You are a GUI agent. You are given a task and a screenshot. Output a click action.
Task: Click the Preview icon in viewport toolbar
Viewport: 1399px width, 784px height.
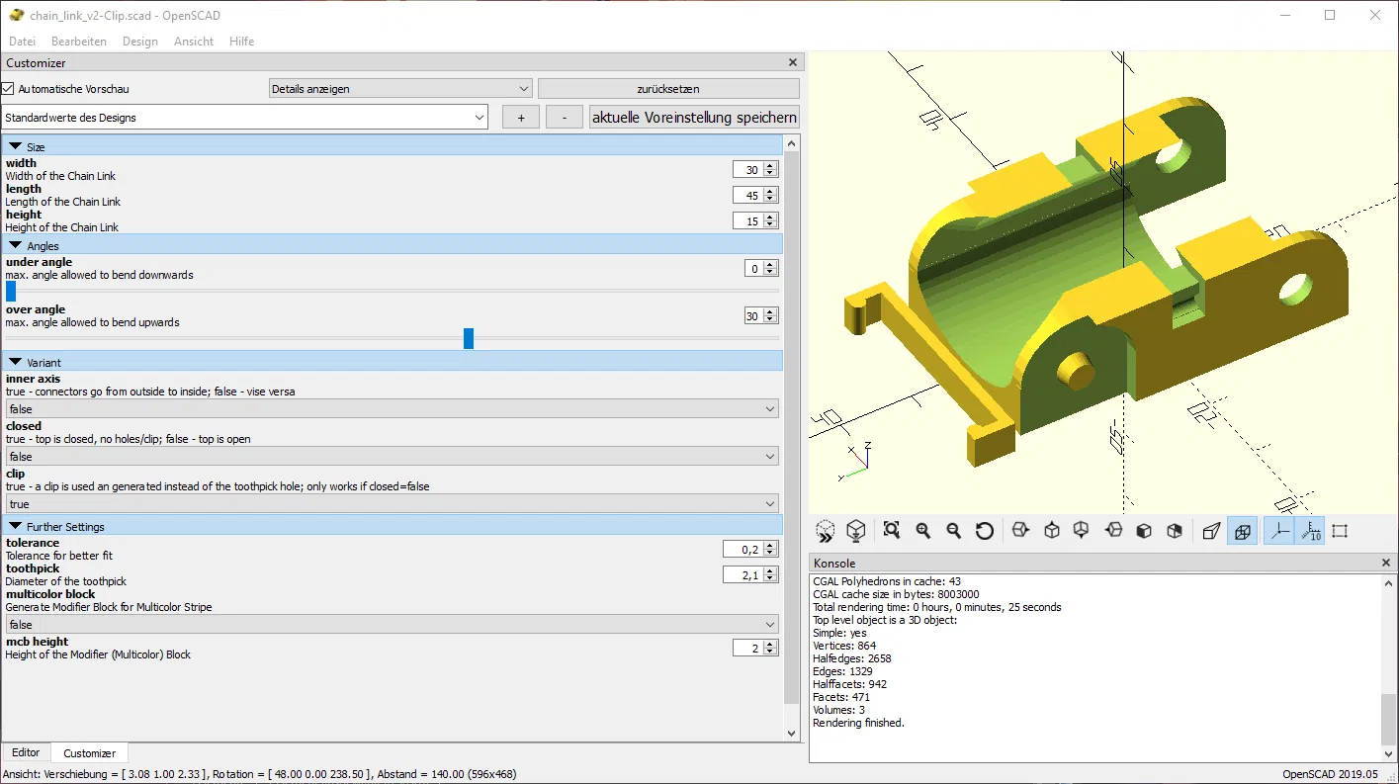pyautogui.click(x=825, y=531)
